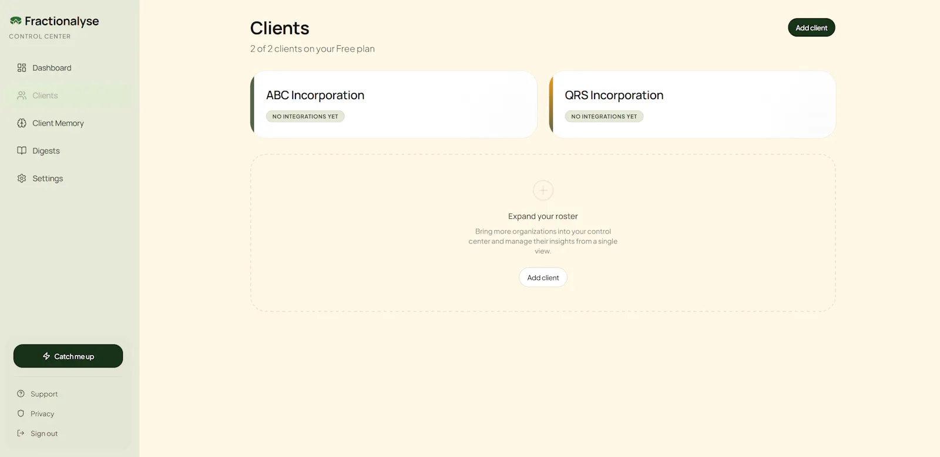
Task: Click the Settings gear icon
Action: click(x=22, y=178)
